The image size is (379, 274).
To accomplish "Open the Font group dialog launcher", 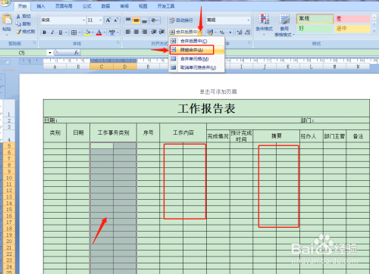I will tap(118, 43).
